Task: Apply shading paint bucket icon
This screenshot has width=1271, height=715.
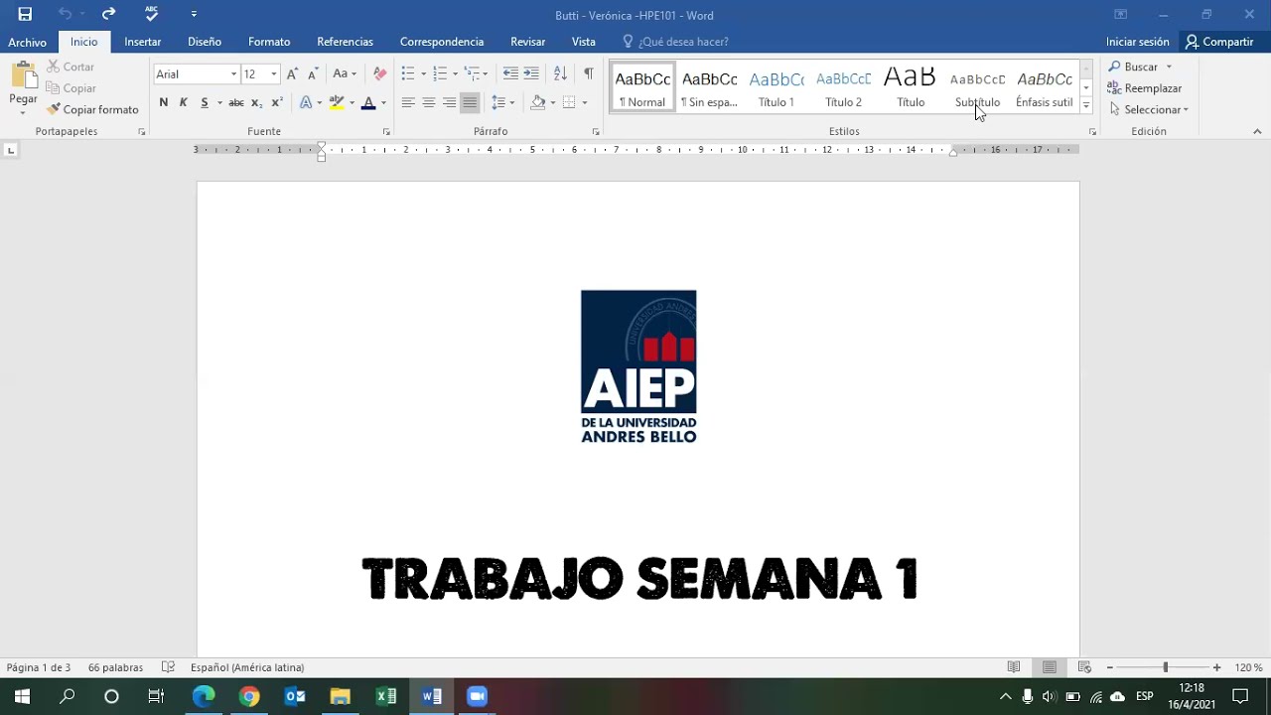Action: 537,102
